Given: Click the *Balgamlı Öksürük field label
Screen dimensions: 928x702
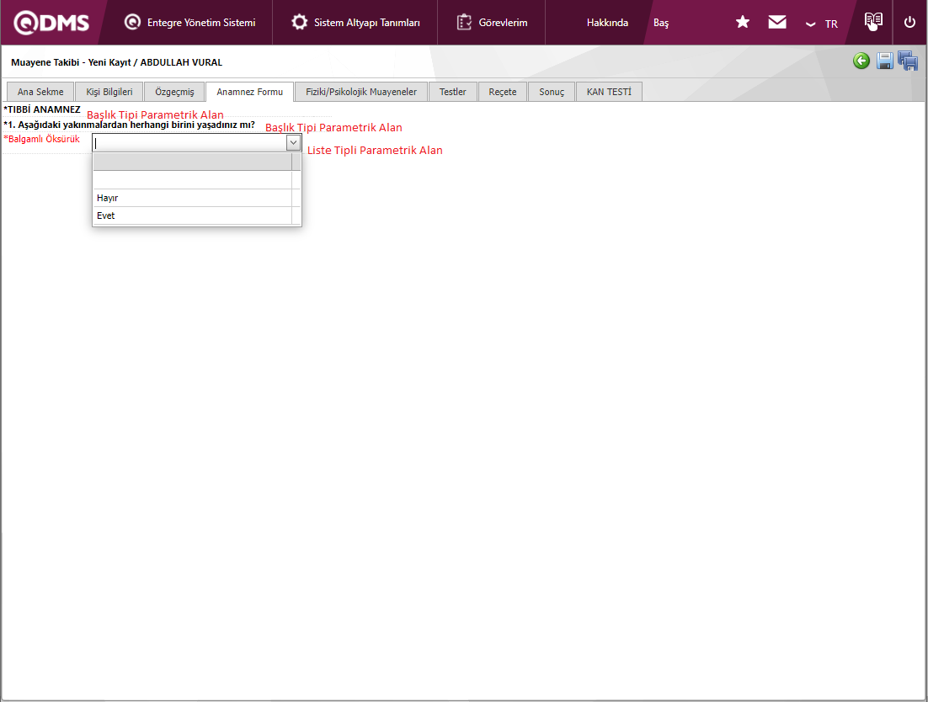Looking at the screenshot, I should pos(41,139).
